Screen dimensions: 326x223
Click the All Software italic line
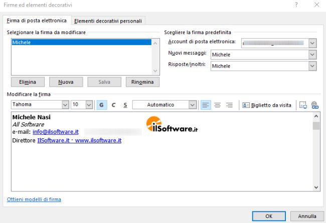(x=28, y=124)
